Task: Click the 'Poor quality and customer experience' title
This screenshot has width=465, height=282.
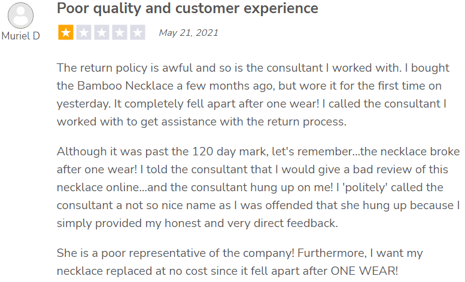Action: pyautogui.click(x=187, y=8)
